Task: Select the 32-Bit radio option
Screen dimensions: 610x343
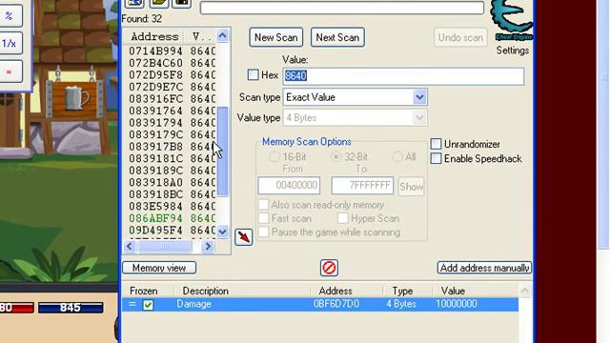Action: click(x=335, y=156)
